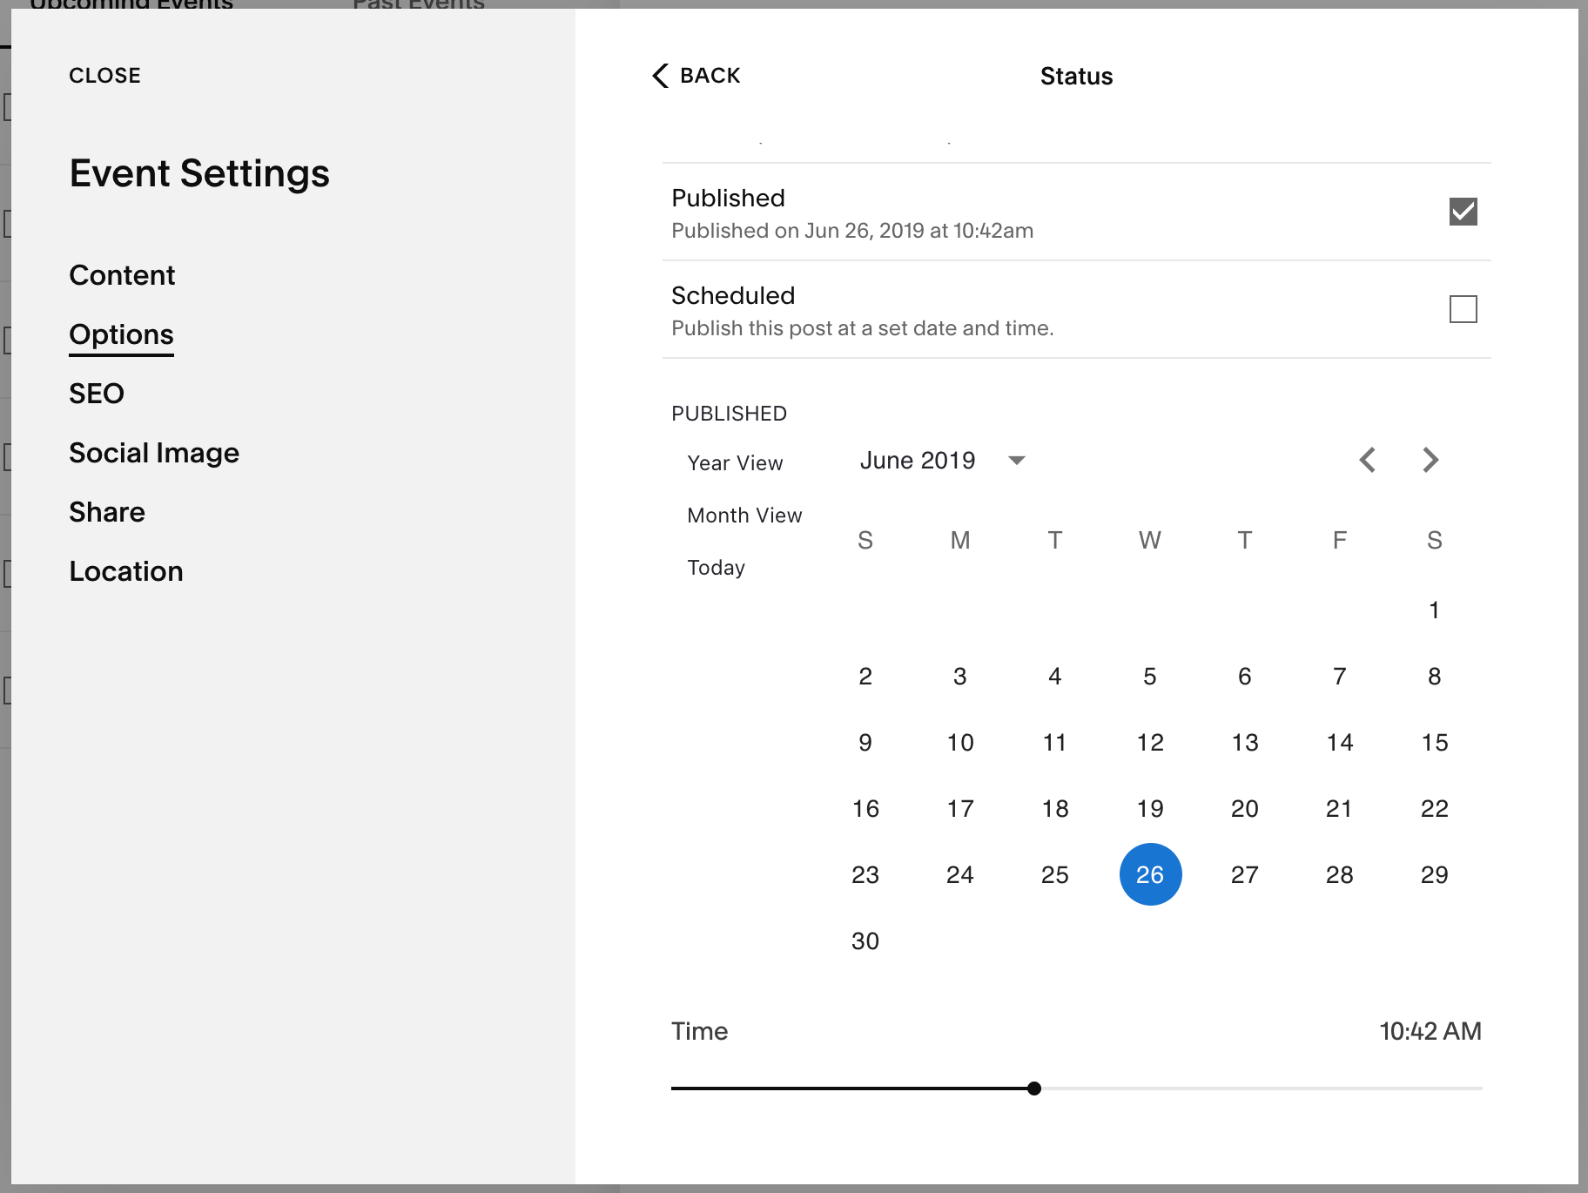
Task: Uncheck the Published checkbox
Action: [1464, 212]
